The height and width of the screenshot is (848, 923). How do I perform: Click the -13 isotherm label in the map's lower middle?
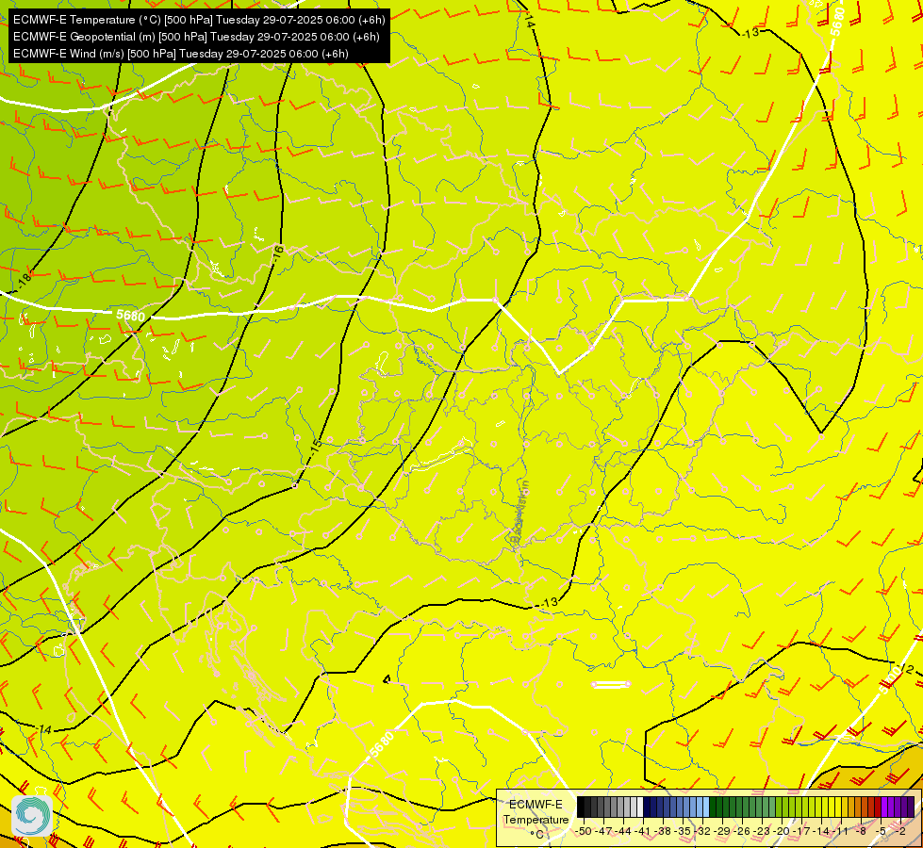pos(549,603)
